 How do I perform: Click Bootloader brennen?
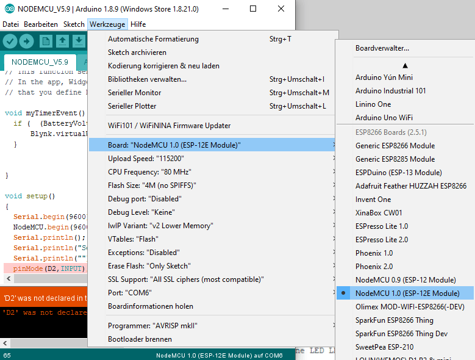click(x=140, y=339)
